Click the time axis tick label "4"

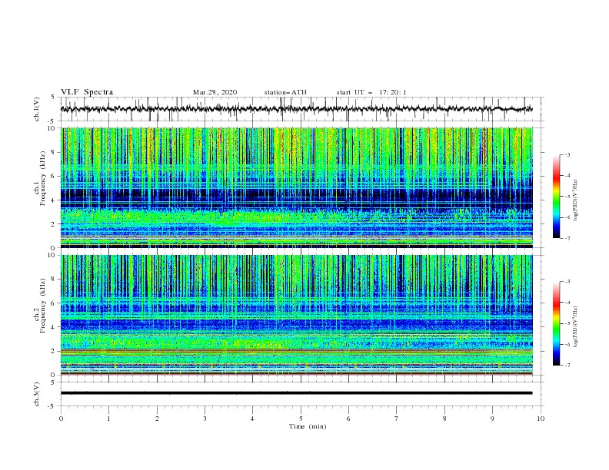252,419
